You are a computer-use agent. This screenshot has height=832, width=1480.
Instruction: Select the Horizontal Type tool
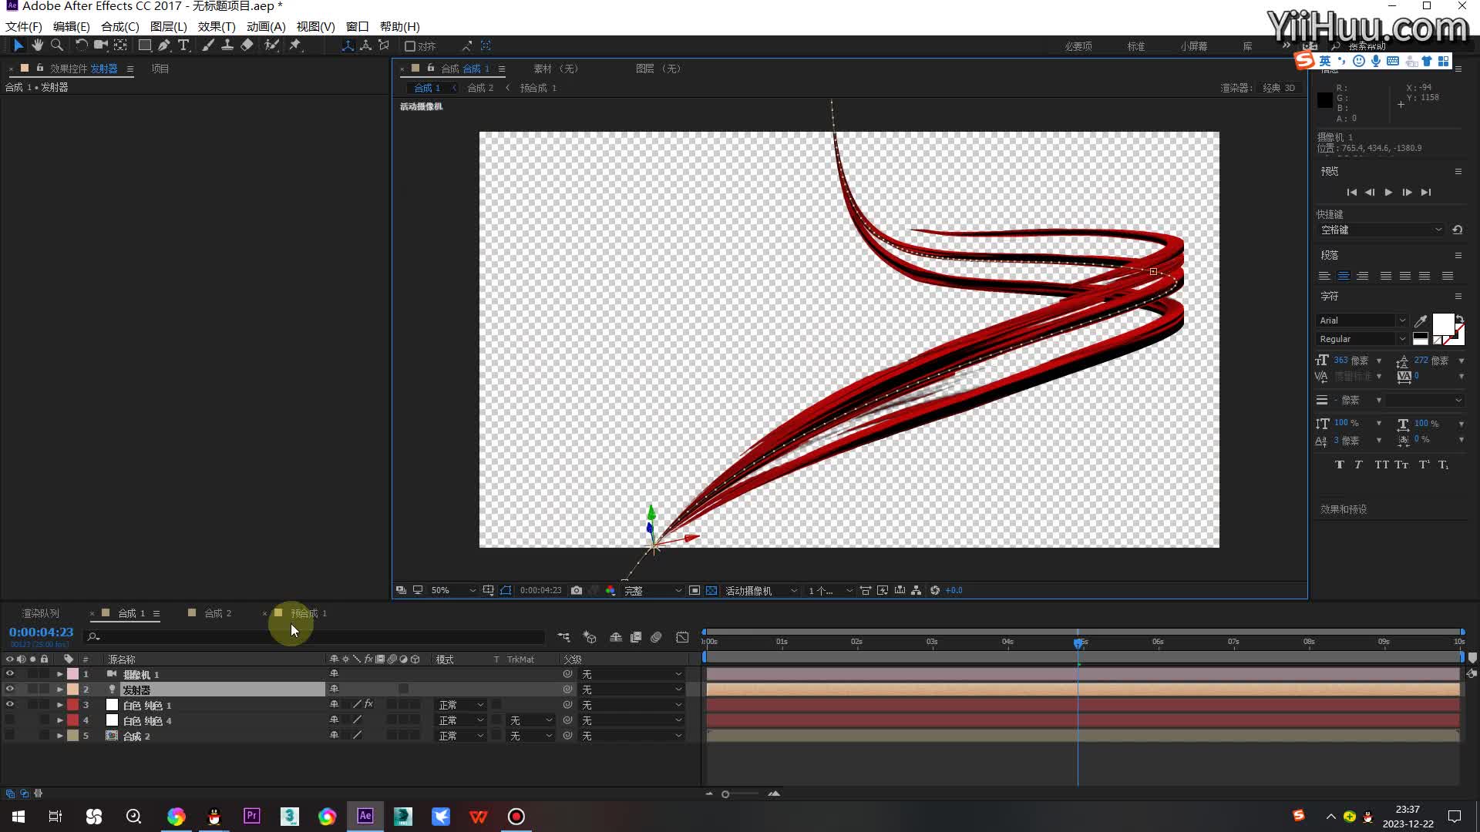(x=183, y=45)
